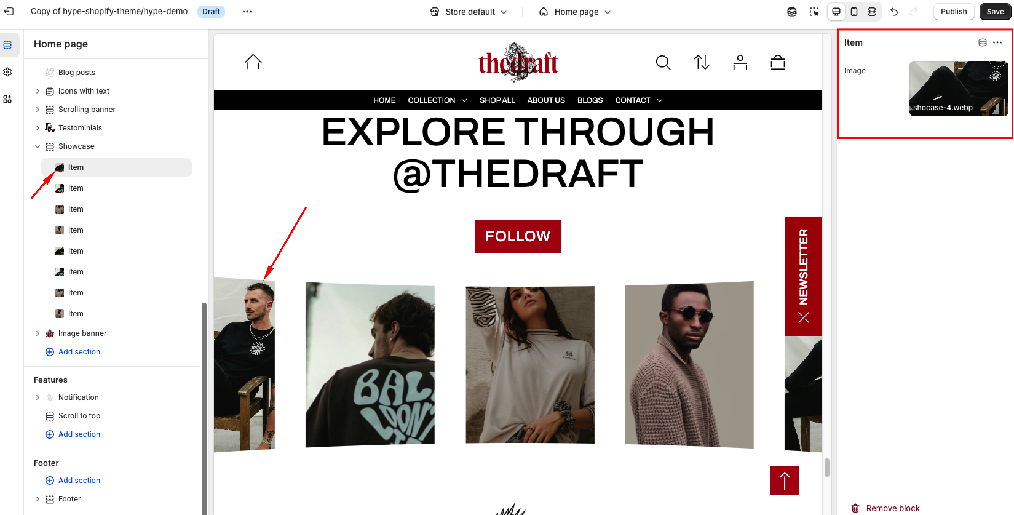
Task: Expand the Testominials section
Action: pos(38,128)
